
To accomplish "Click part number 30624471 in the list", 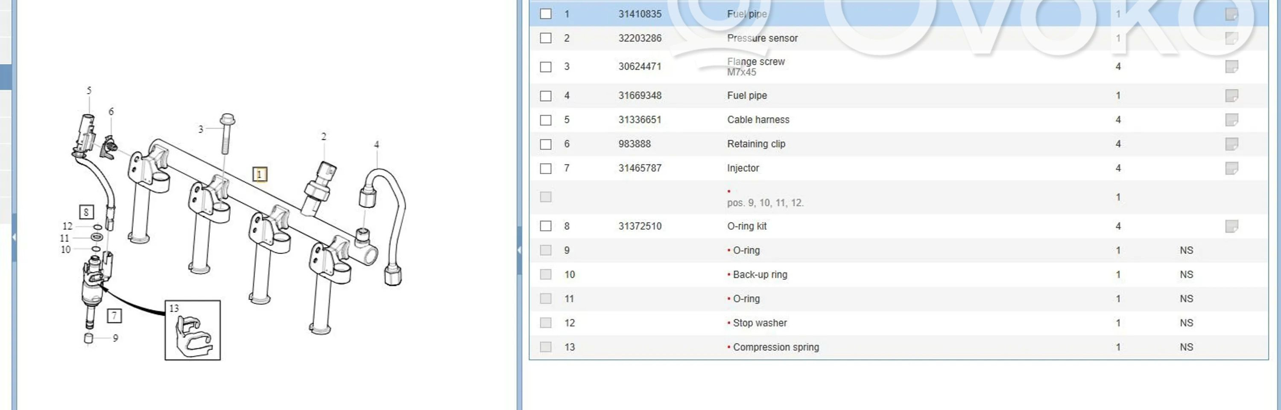I will click(640, 66).
